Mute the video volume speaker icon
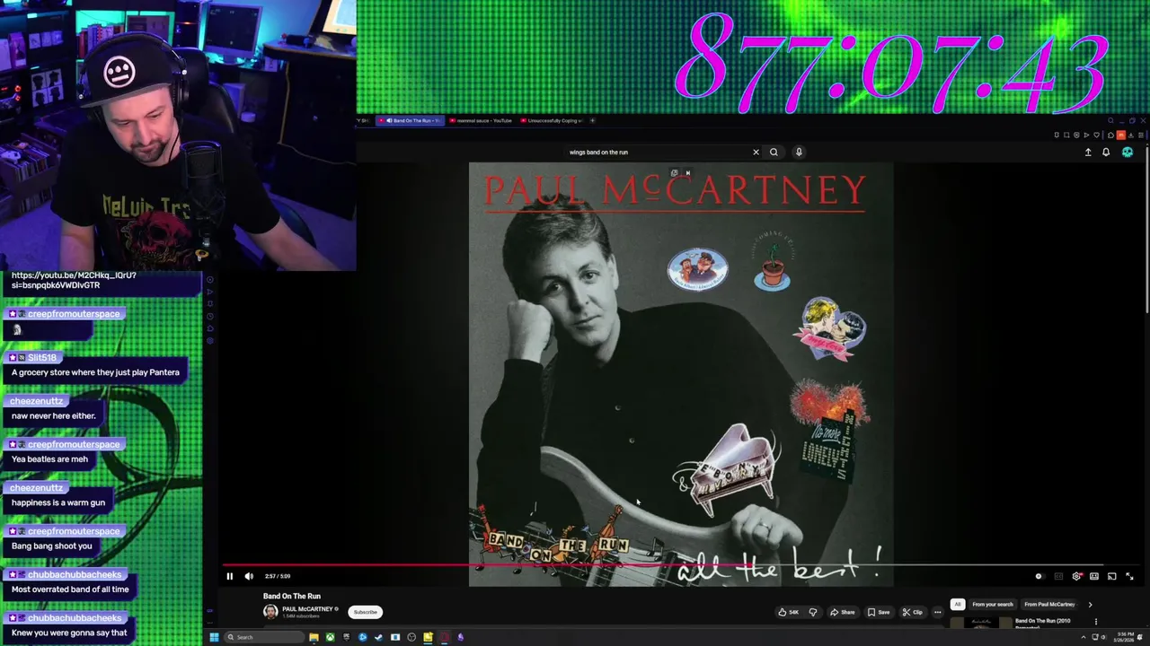1150x646 pixels. (x=249, y=576)
